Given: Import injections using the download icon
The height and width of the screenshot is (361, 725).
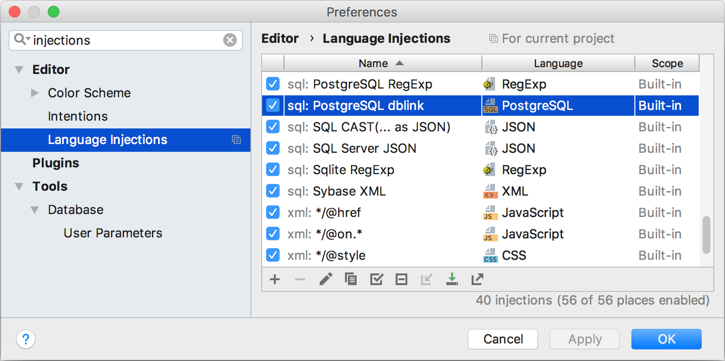Looking at the screenshot, I should tap(452, 279).
